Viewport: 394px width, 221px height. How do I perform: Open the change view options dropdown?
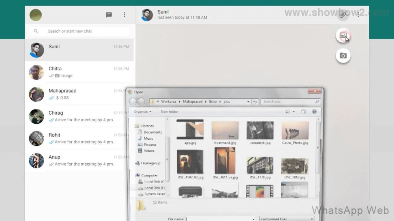(x=294, y=111)
